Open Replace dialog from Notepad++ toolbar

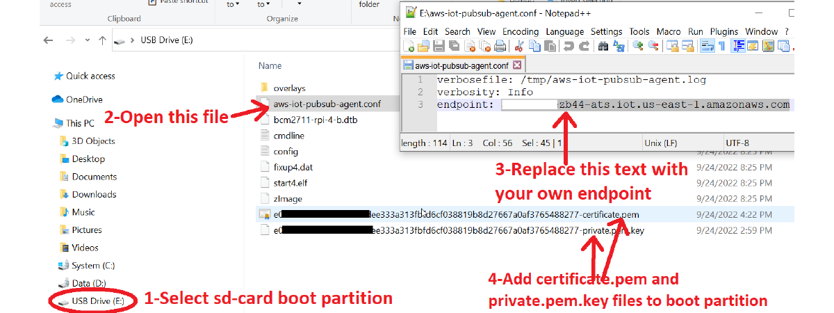coord(619,46)
